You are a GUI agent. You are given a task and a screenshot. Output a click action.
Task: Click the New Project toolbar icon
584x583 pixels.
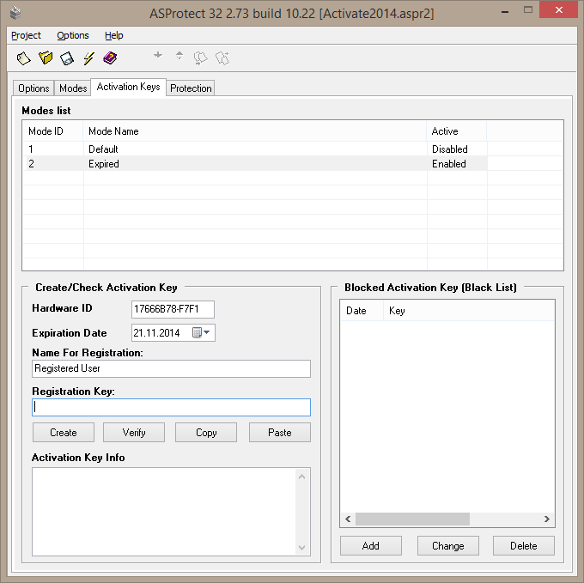tap(23, 58)
